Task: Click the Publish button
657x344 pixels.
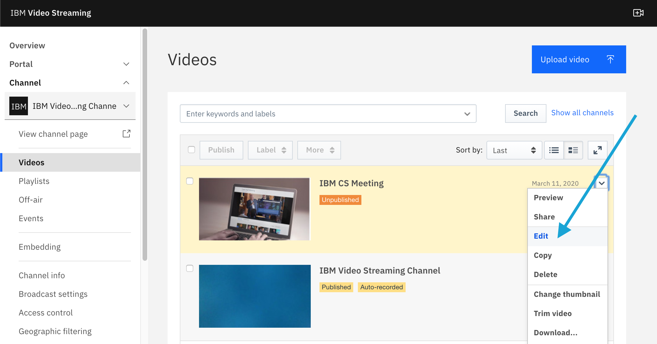Action: pos(221,150)
